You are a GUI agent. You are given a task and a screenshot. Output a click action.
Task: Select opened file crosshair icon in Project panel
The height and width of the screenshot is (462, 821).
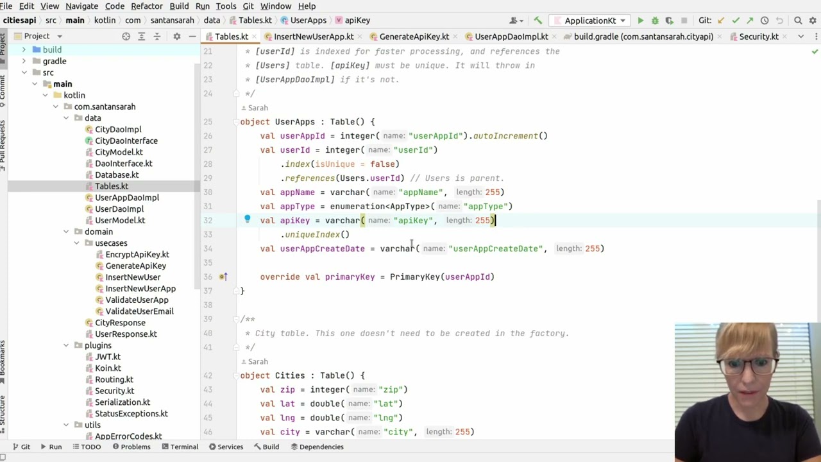[x=126, y=37]
